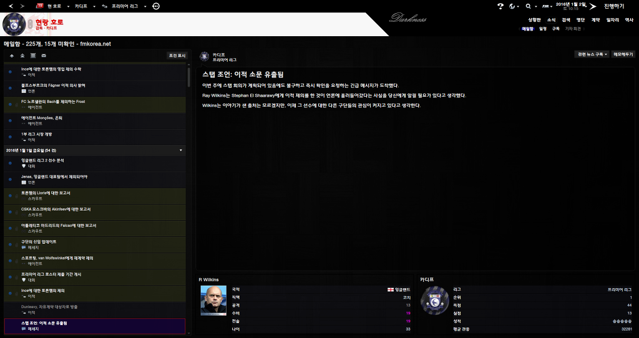
Task: Collapse the 2016년 1월 1일 금요일 group
Action: click(181, 150)
